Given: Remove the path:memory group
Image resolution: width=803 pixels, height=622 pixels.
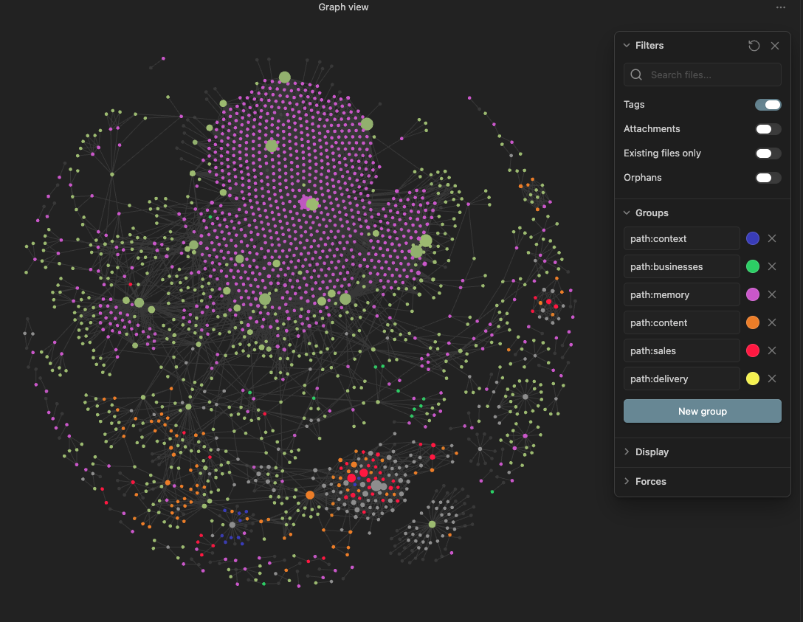Looking at the screenshot, I should [772, 294].
